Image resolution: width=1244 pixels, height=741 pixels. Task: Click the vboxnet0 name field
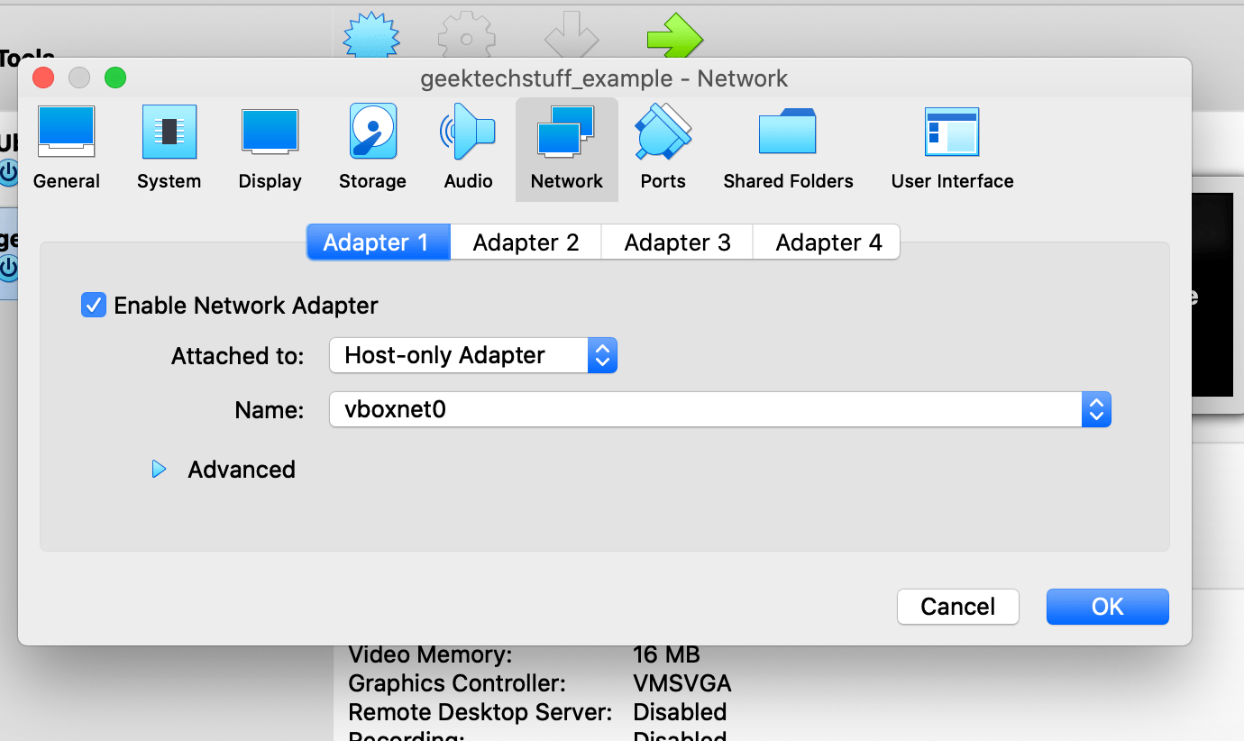pos(631,409)
